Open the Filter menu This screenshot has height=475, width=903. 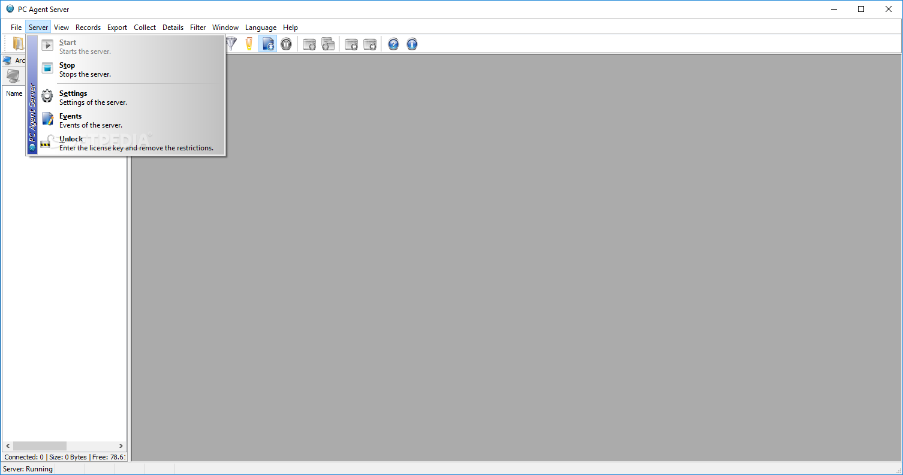(x=198, y=28)
